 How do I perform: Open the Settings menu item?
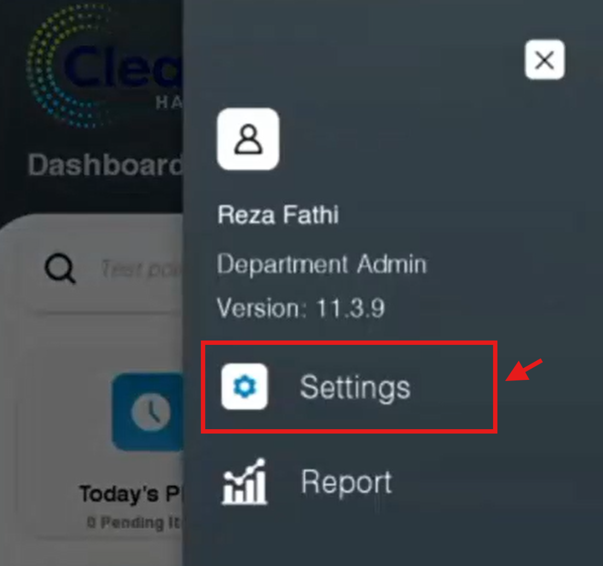[x=355, y=387]
